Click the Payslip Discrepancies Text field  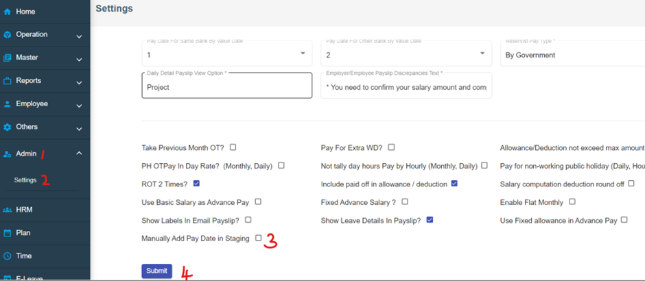pos(406,88)
